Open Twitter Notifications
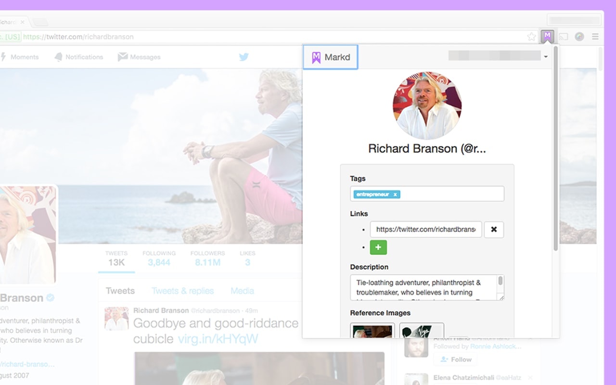This screenshot has height=385, width=616. coord(78,57)
